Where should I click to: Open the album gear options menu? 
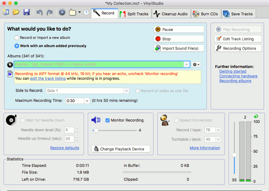point(196,64)
